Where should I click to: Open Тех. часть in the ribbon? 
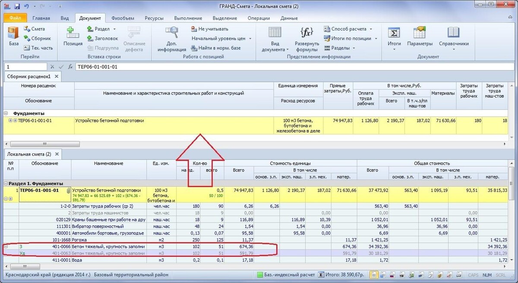[38, 48]
